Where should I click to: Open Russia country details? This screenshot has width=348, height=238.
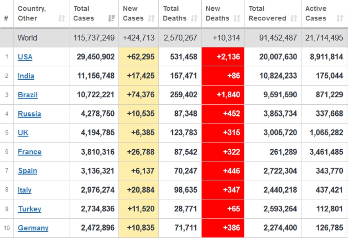[29, 114]
